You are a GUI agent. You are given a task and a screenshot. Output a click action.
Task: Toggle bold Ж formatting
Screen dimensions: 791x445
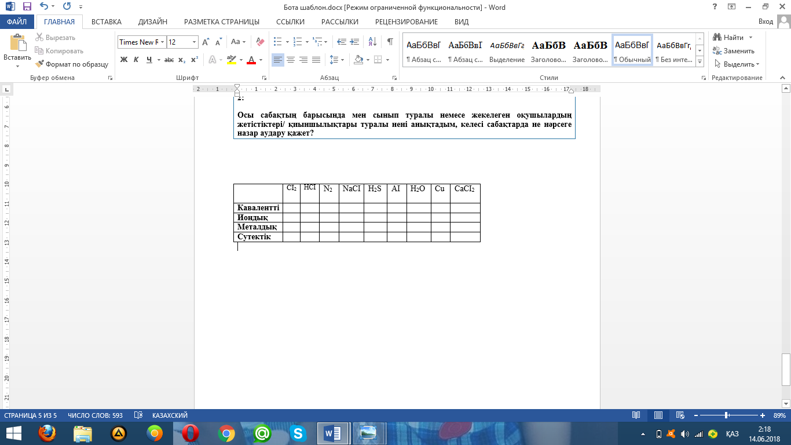coord(123,60)
